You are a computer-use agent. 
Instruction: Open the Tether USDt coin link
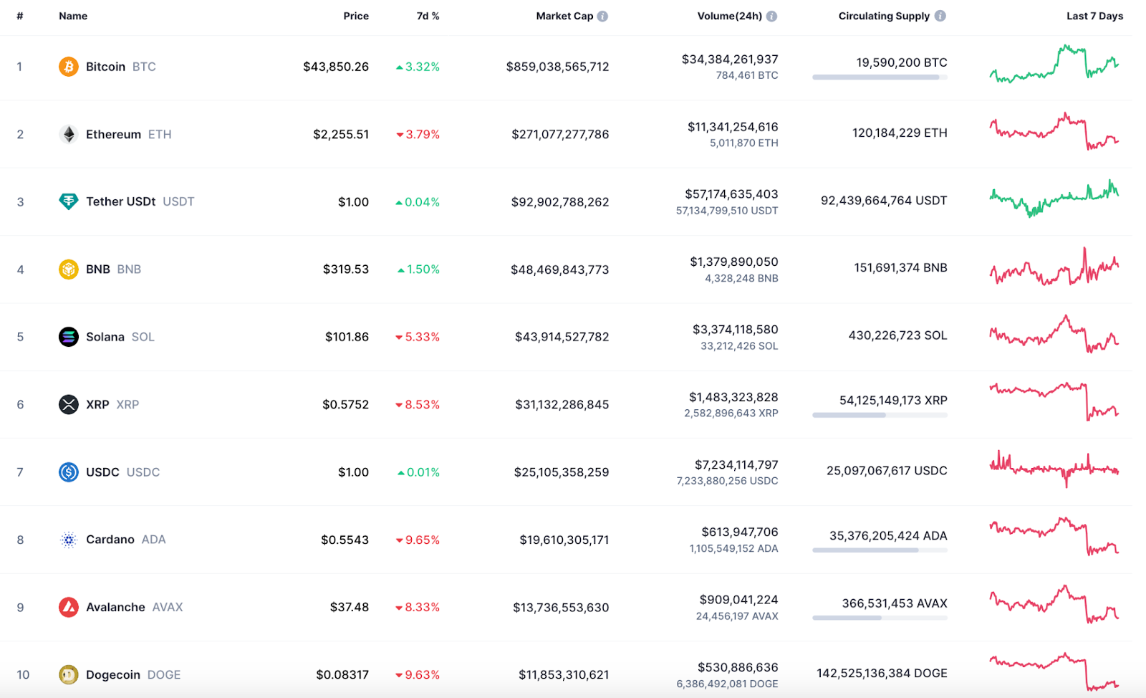(x=140, y=201)
